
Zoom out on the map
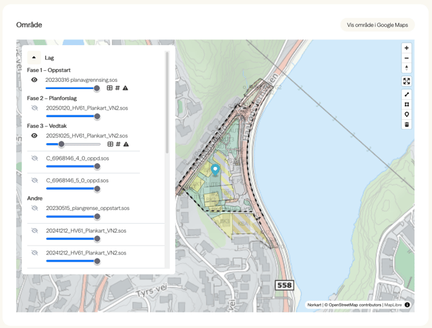click(x=406, y=58)
